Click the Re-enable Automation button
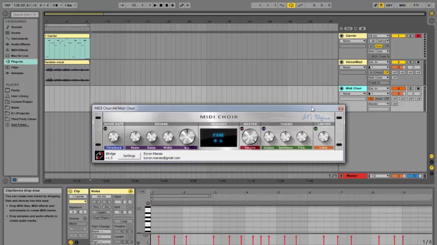 [187, 5]
